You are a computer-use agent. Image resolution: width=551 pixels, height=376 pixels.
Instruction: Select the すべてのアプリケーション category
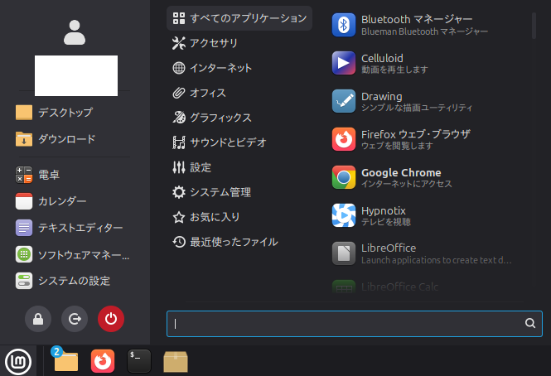coord(239,18)
